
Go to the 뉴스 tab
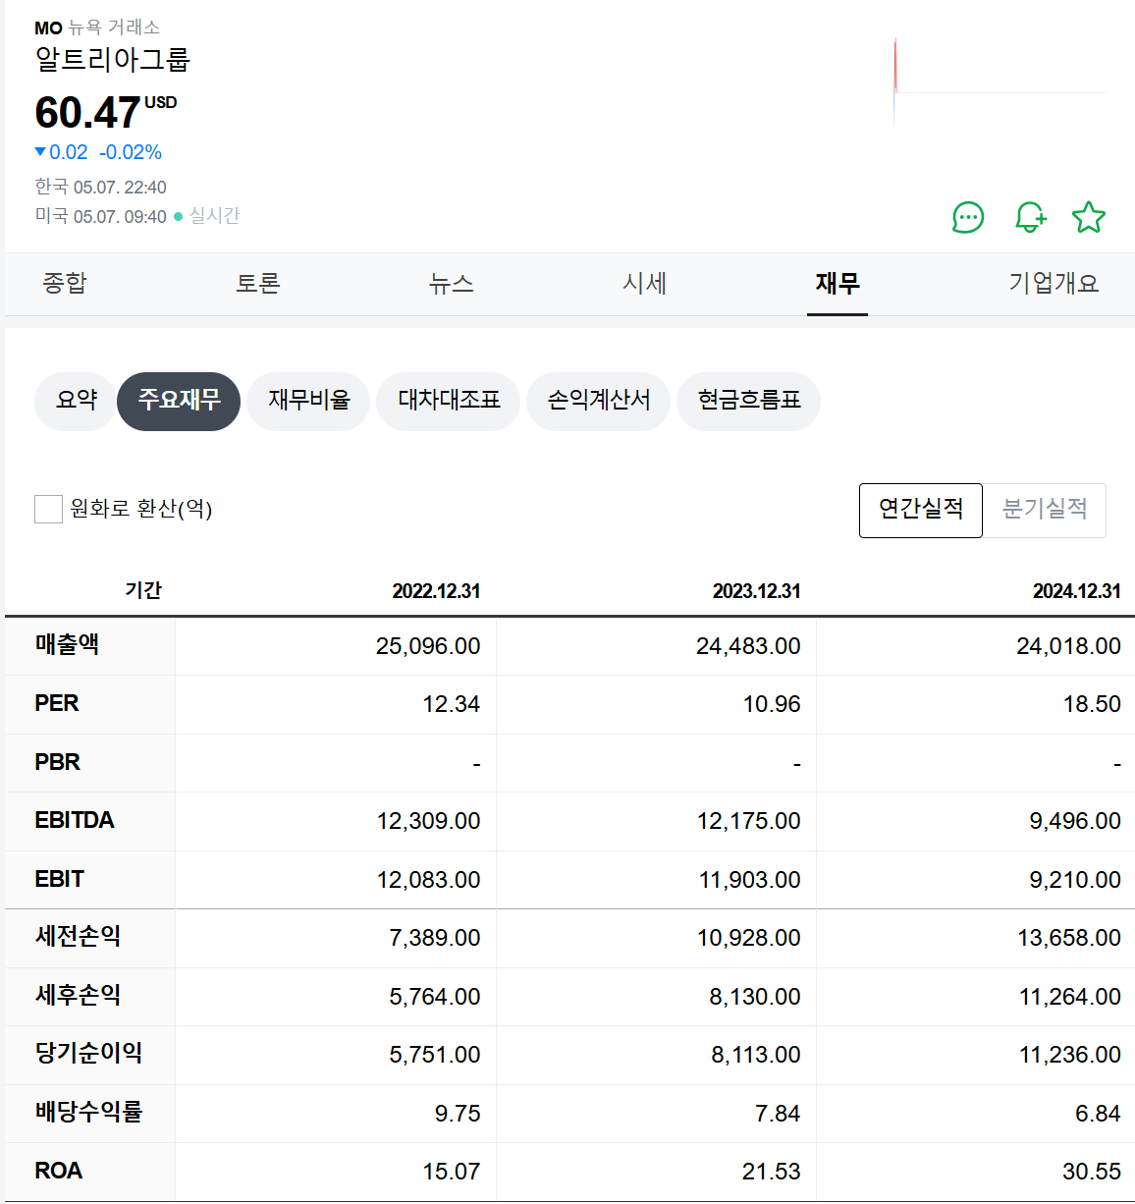(452, 284)
